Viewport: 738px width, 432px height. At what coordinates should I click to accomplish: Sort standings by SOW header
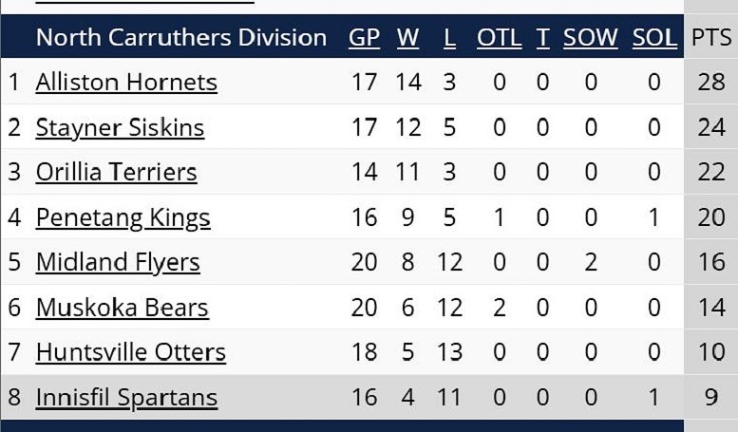pyautogui.click(x=590, y=38)
